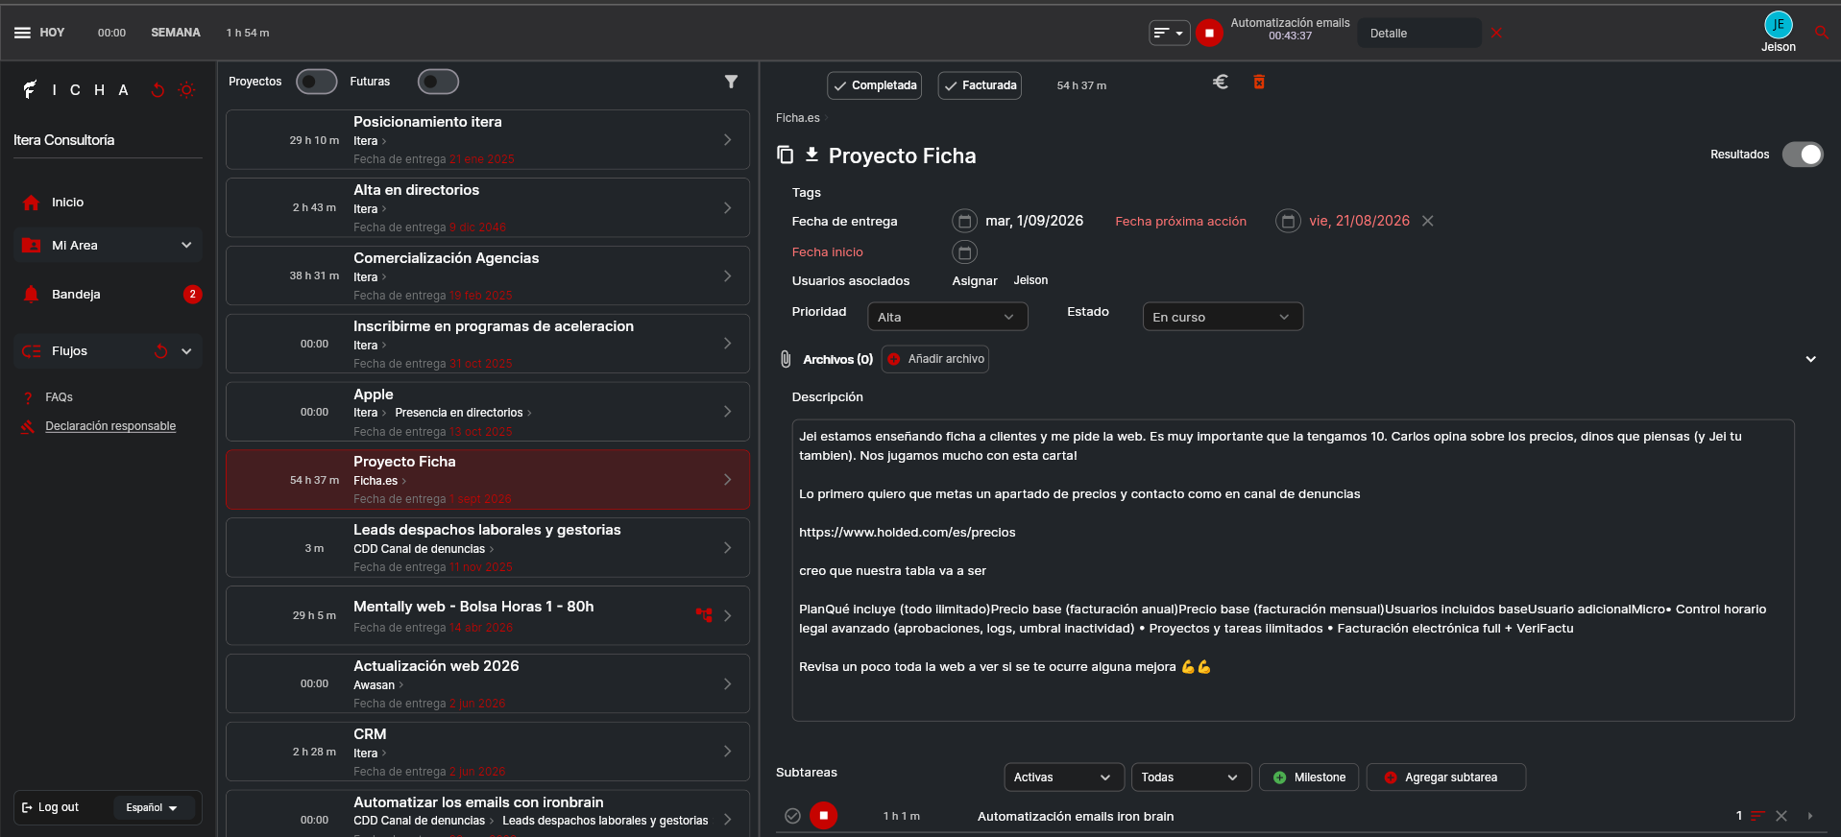Toggle the Completada checkbox button
The height and width of the screenshot is (837, 1841).
(x=874, y=85)
